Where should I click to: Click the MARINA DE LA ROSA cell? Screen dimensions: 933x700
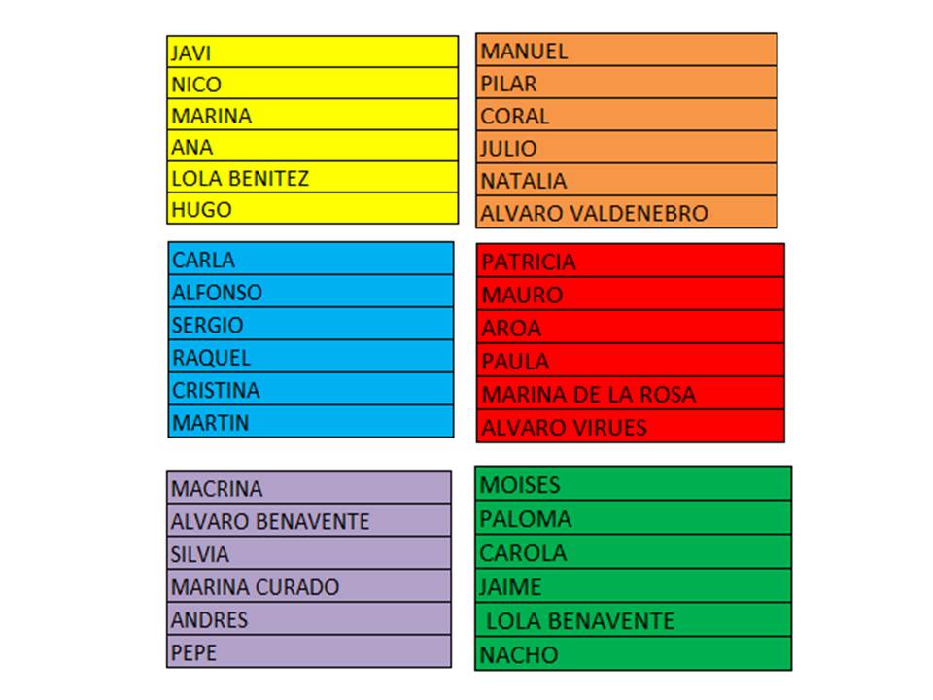(x=630, y=394)
